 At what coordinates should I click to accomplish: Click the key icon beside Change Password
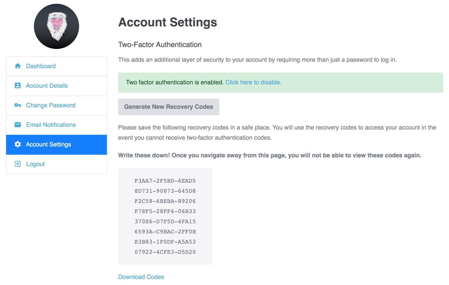pos(18,105)
